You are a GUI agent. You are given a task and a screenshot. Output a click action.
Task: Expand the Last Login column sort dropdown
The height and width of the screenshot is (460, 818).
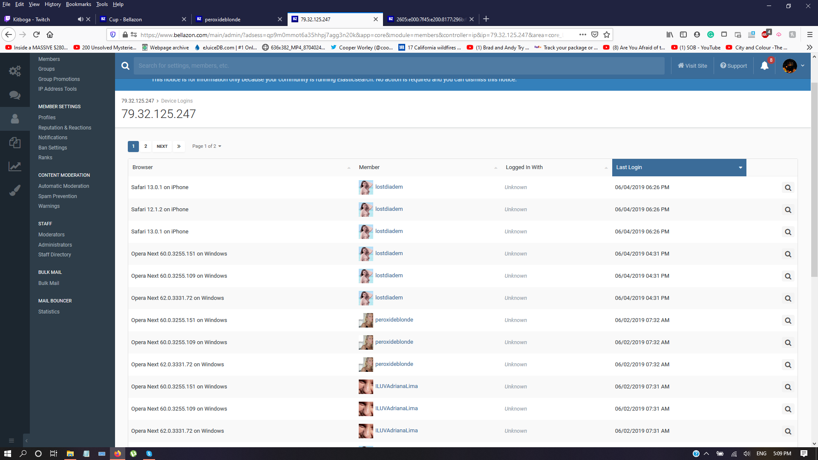pos(740,167)
